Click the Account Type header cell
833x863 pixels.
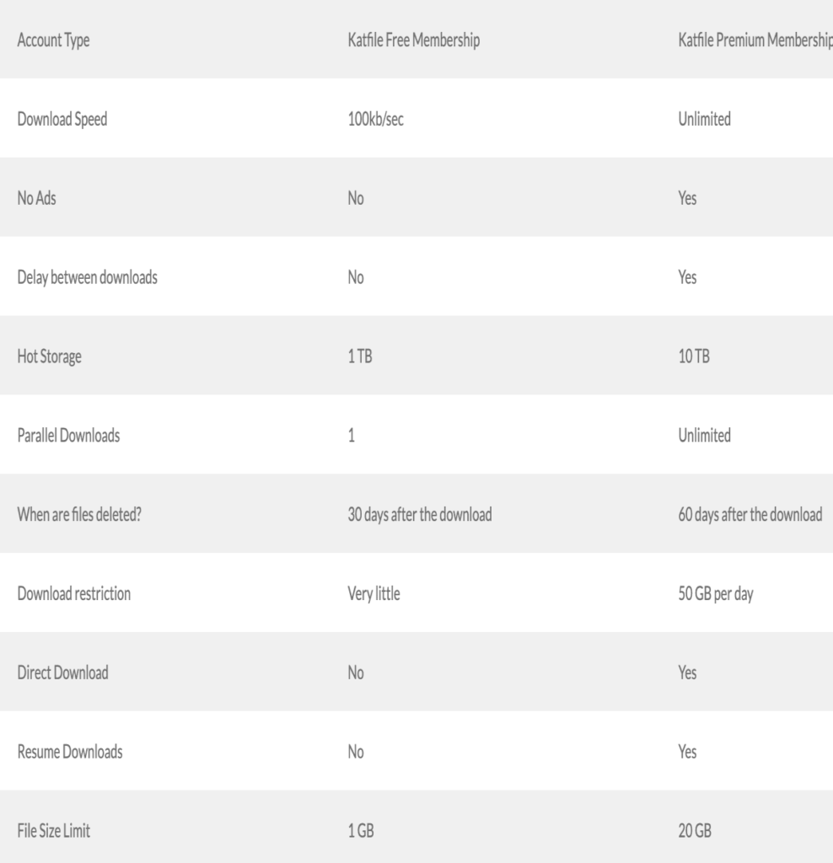click(x=54, y=40)
